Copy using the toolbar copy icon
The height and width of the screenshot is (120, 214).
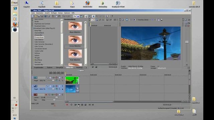pyautogui.click(x=56, y=16)
